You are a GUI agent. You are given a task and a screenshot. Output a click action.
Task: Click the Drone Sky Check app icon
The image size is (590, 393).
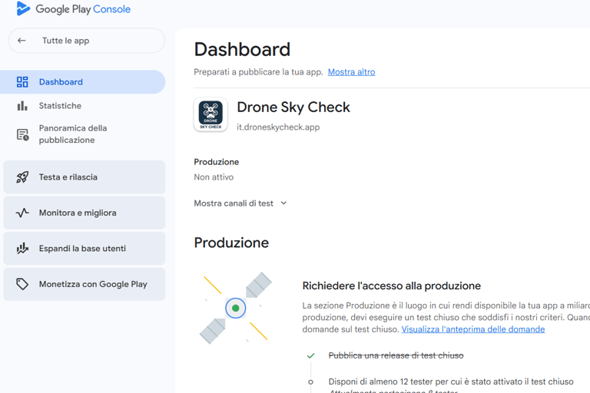(210, 114)
